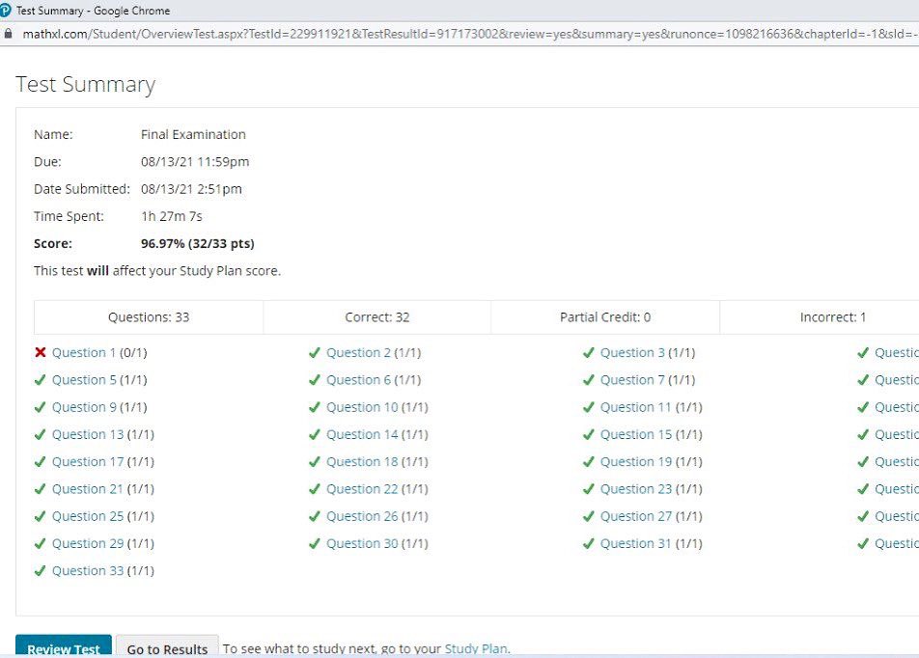Click the green checkmark beside Question 33

(40, 571)
